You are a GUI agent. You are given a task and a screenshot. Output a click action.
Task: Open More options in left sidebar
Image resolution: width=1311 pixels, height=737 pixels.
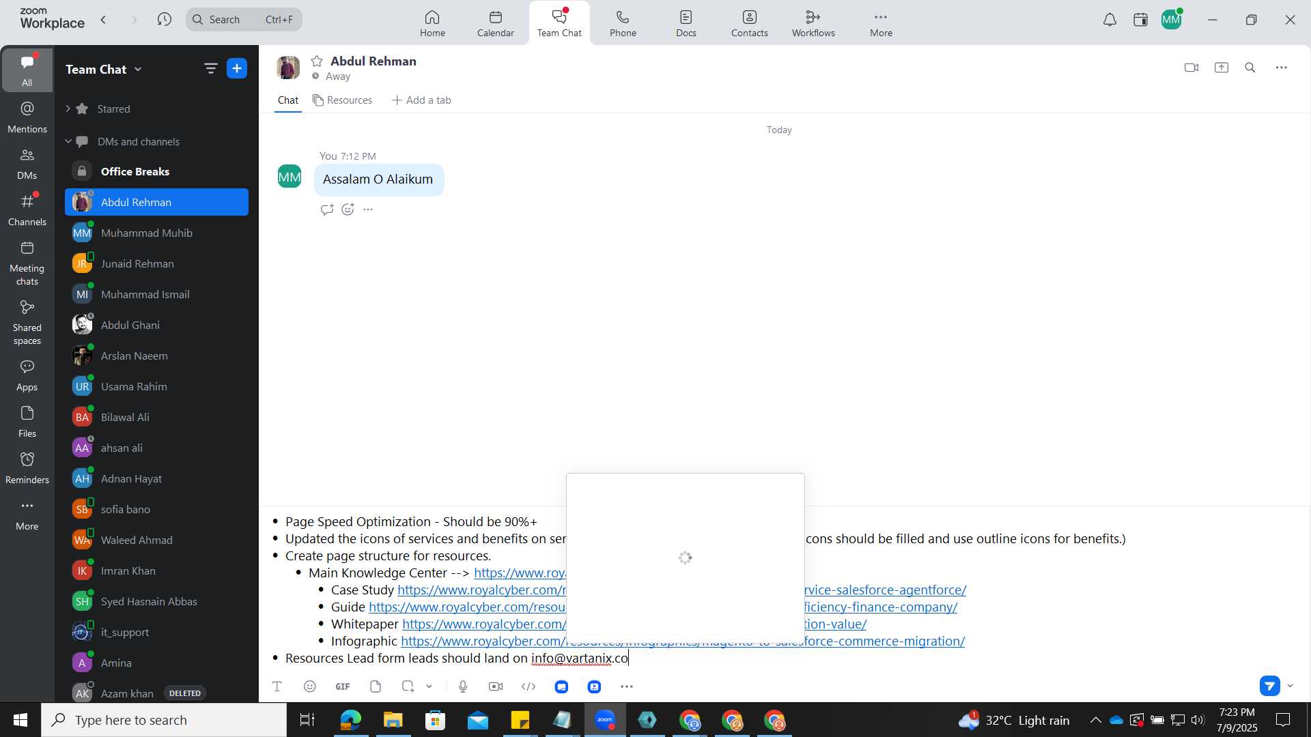(x=27, y=515)
